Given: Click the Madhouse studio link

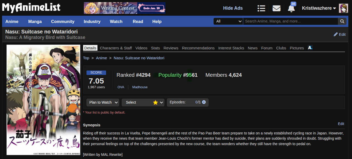Looking at the screenshot, I should point(140,87).
